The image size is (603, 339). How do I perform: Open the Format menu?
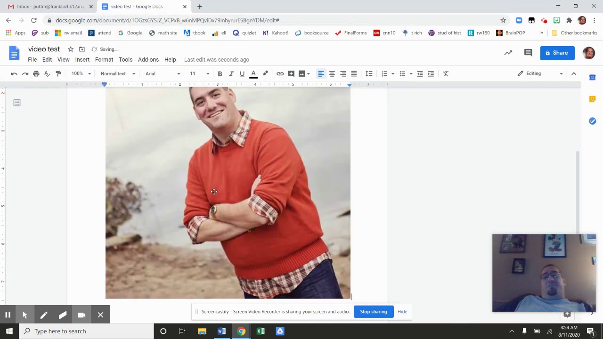pos(104,59)
